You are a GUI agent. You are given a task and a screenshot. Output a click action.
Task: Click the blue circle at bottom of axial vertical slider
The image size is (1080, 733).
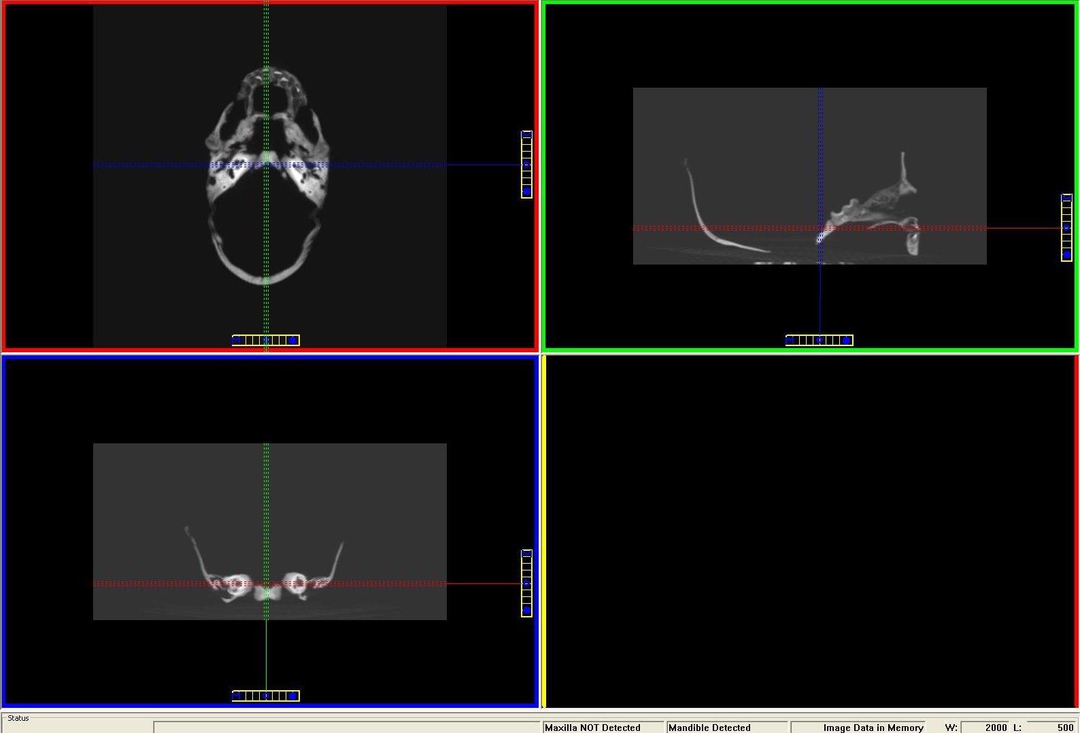[x=526, y=191]
